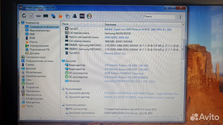
Task: Open the IPMI tree item
Action: pyautogui.click(x=32, y=38)
